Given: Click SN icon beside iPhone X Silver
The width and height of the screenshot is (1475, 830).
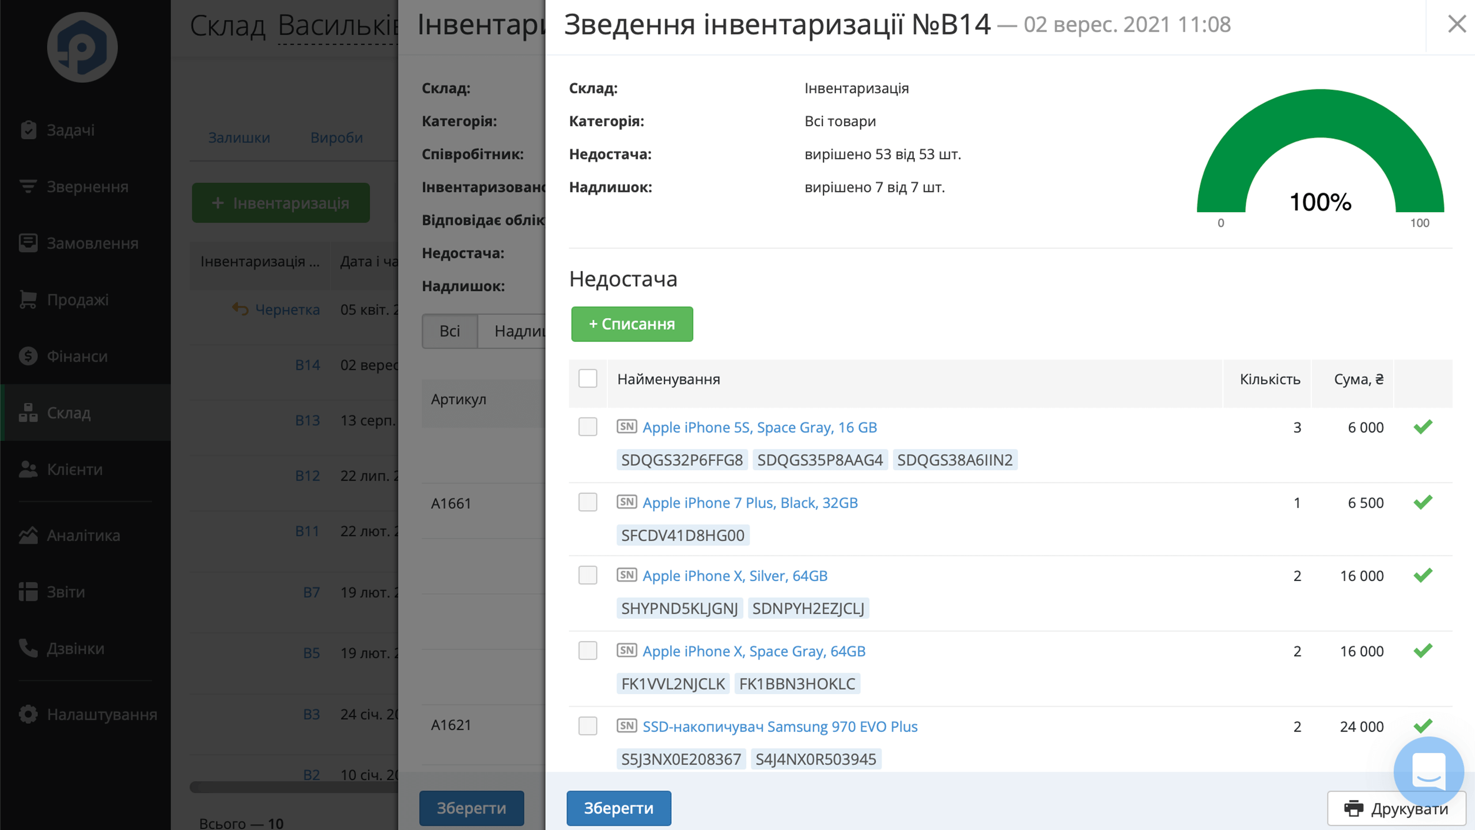Looking at the screenshot, I should pos(627,575).
